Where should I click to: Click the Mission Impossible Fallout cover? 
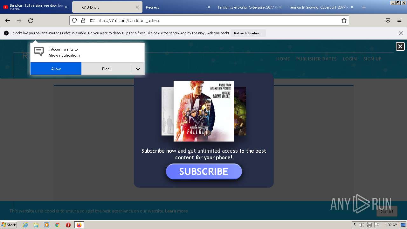[204, 111]
